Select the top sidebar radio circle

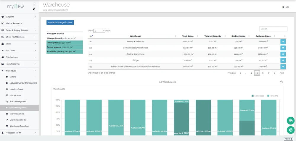coord(34,4)
